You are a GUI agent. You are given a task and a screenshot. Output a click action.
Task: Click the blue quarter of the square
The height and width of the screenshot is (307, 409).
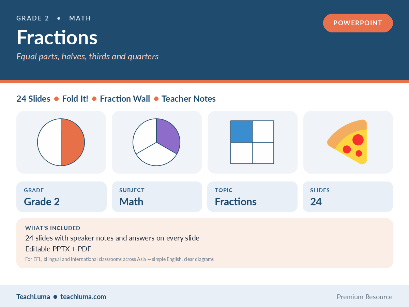pyautogui.click(x=241, y=131)
